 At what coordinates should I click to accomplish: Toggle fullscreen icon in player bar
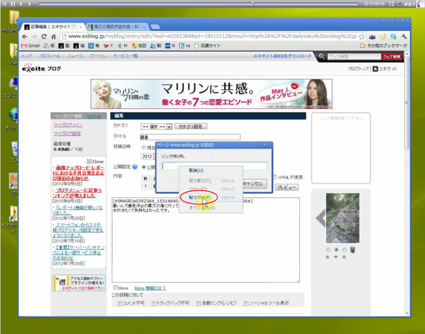(x=391, y=4)
